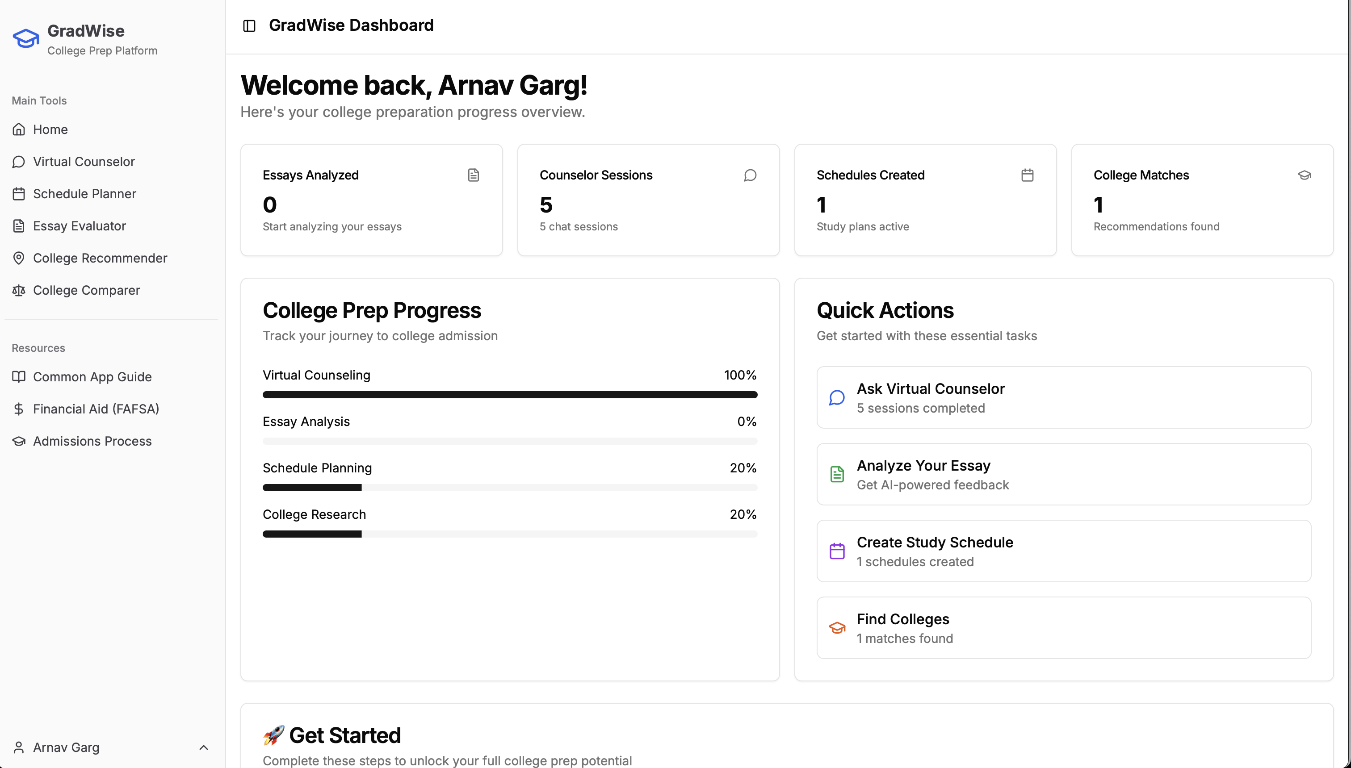Go to the Schedule Planner tool
1351x768 pixels.
click(x=84, y=194)
